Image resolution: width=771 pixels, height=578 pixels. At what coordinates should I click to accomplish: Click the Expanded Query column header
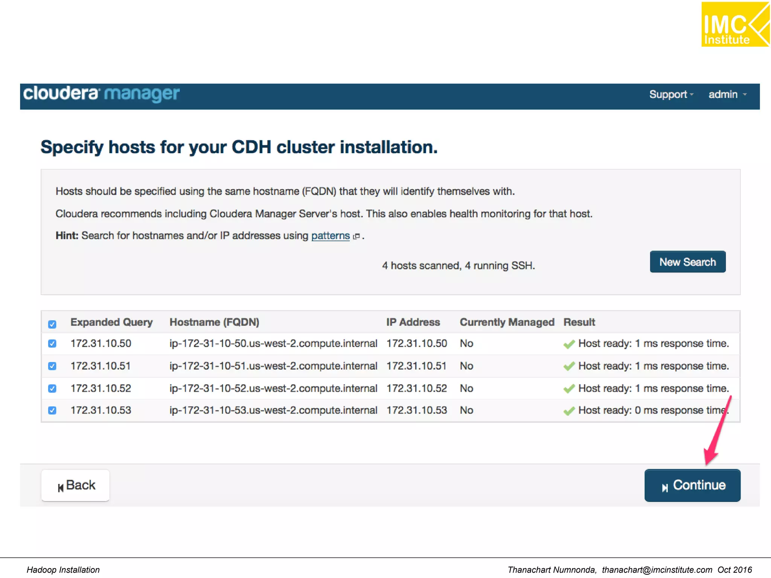111,322
